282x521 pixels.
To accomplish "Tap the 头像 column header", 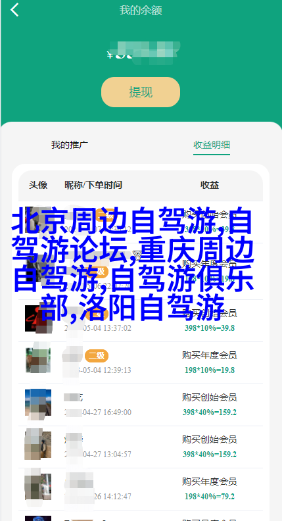I will [x=38, y=185].
